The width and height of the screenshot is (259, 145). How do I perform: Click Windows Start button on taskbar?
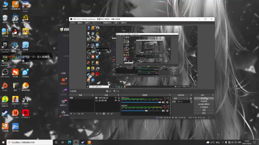[3, 142]
